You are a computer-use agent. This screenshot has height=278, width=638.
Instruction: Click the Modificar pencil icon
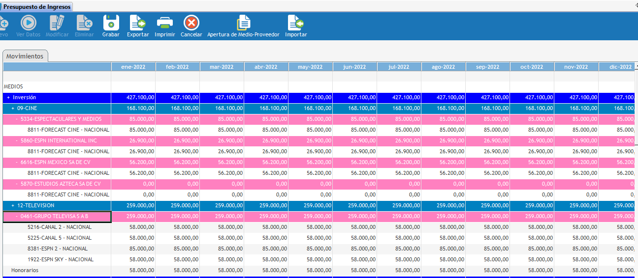[x=57, y=23]
